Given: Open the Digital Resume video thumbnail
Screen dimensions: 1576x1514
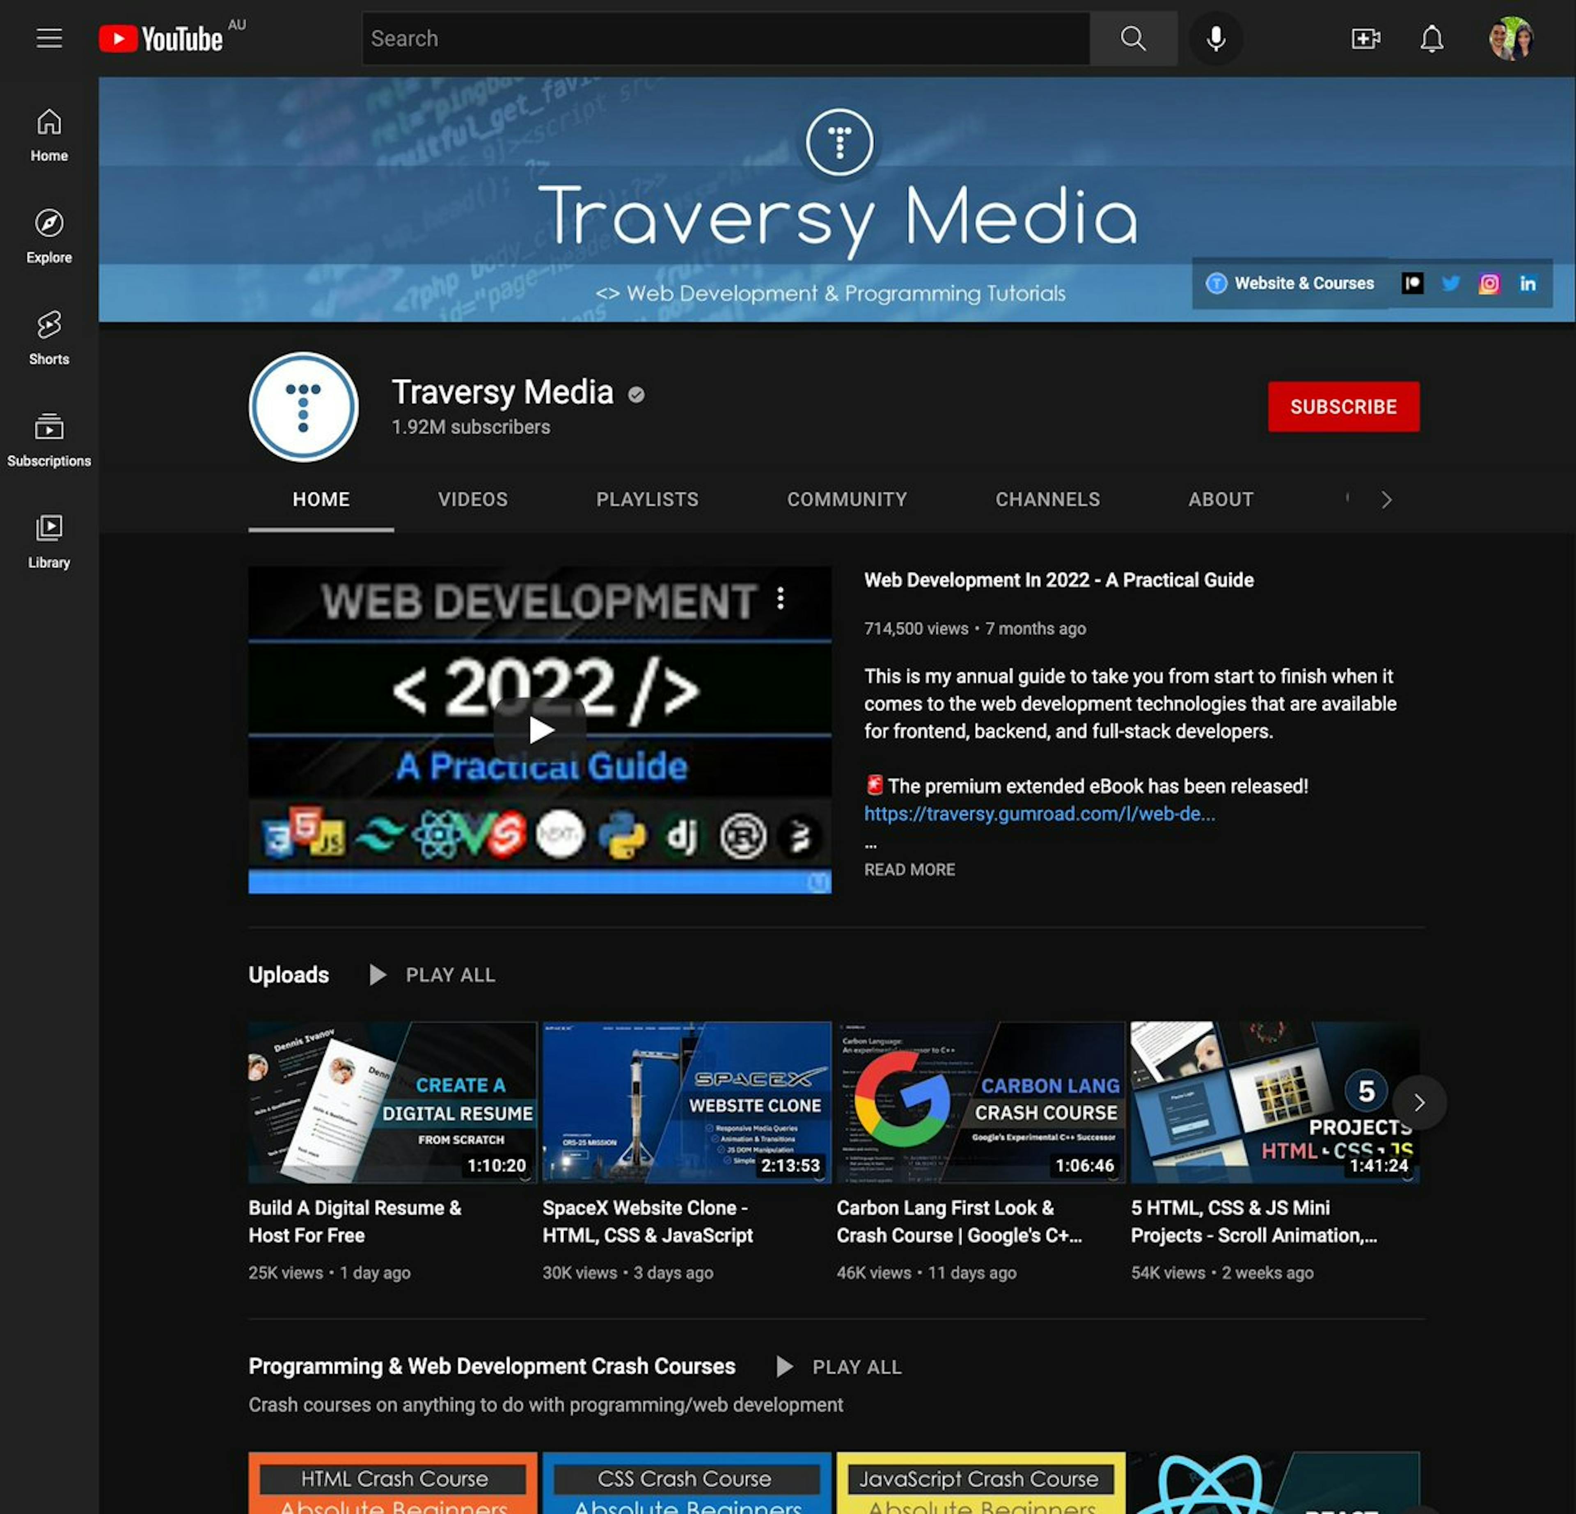Looking at the screenshot, I should click(392, 1102).
